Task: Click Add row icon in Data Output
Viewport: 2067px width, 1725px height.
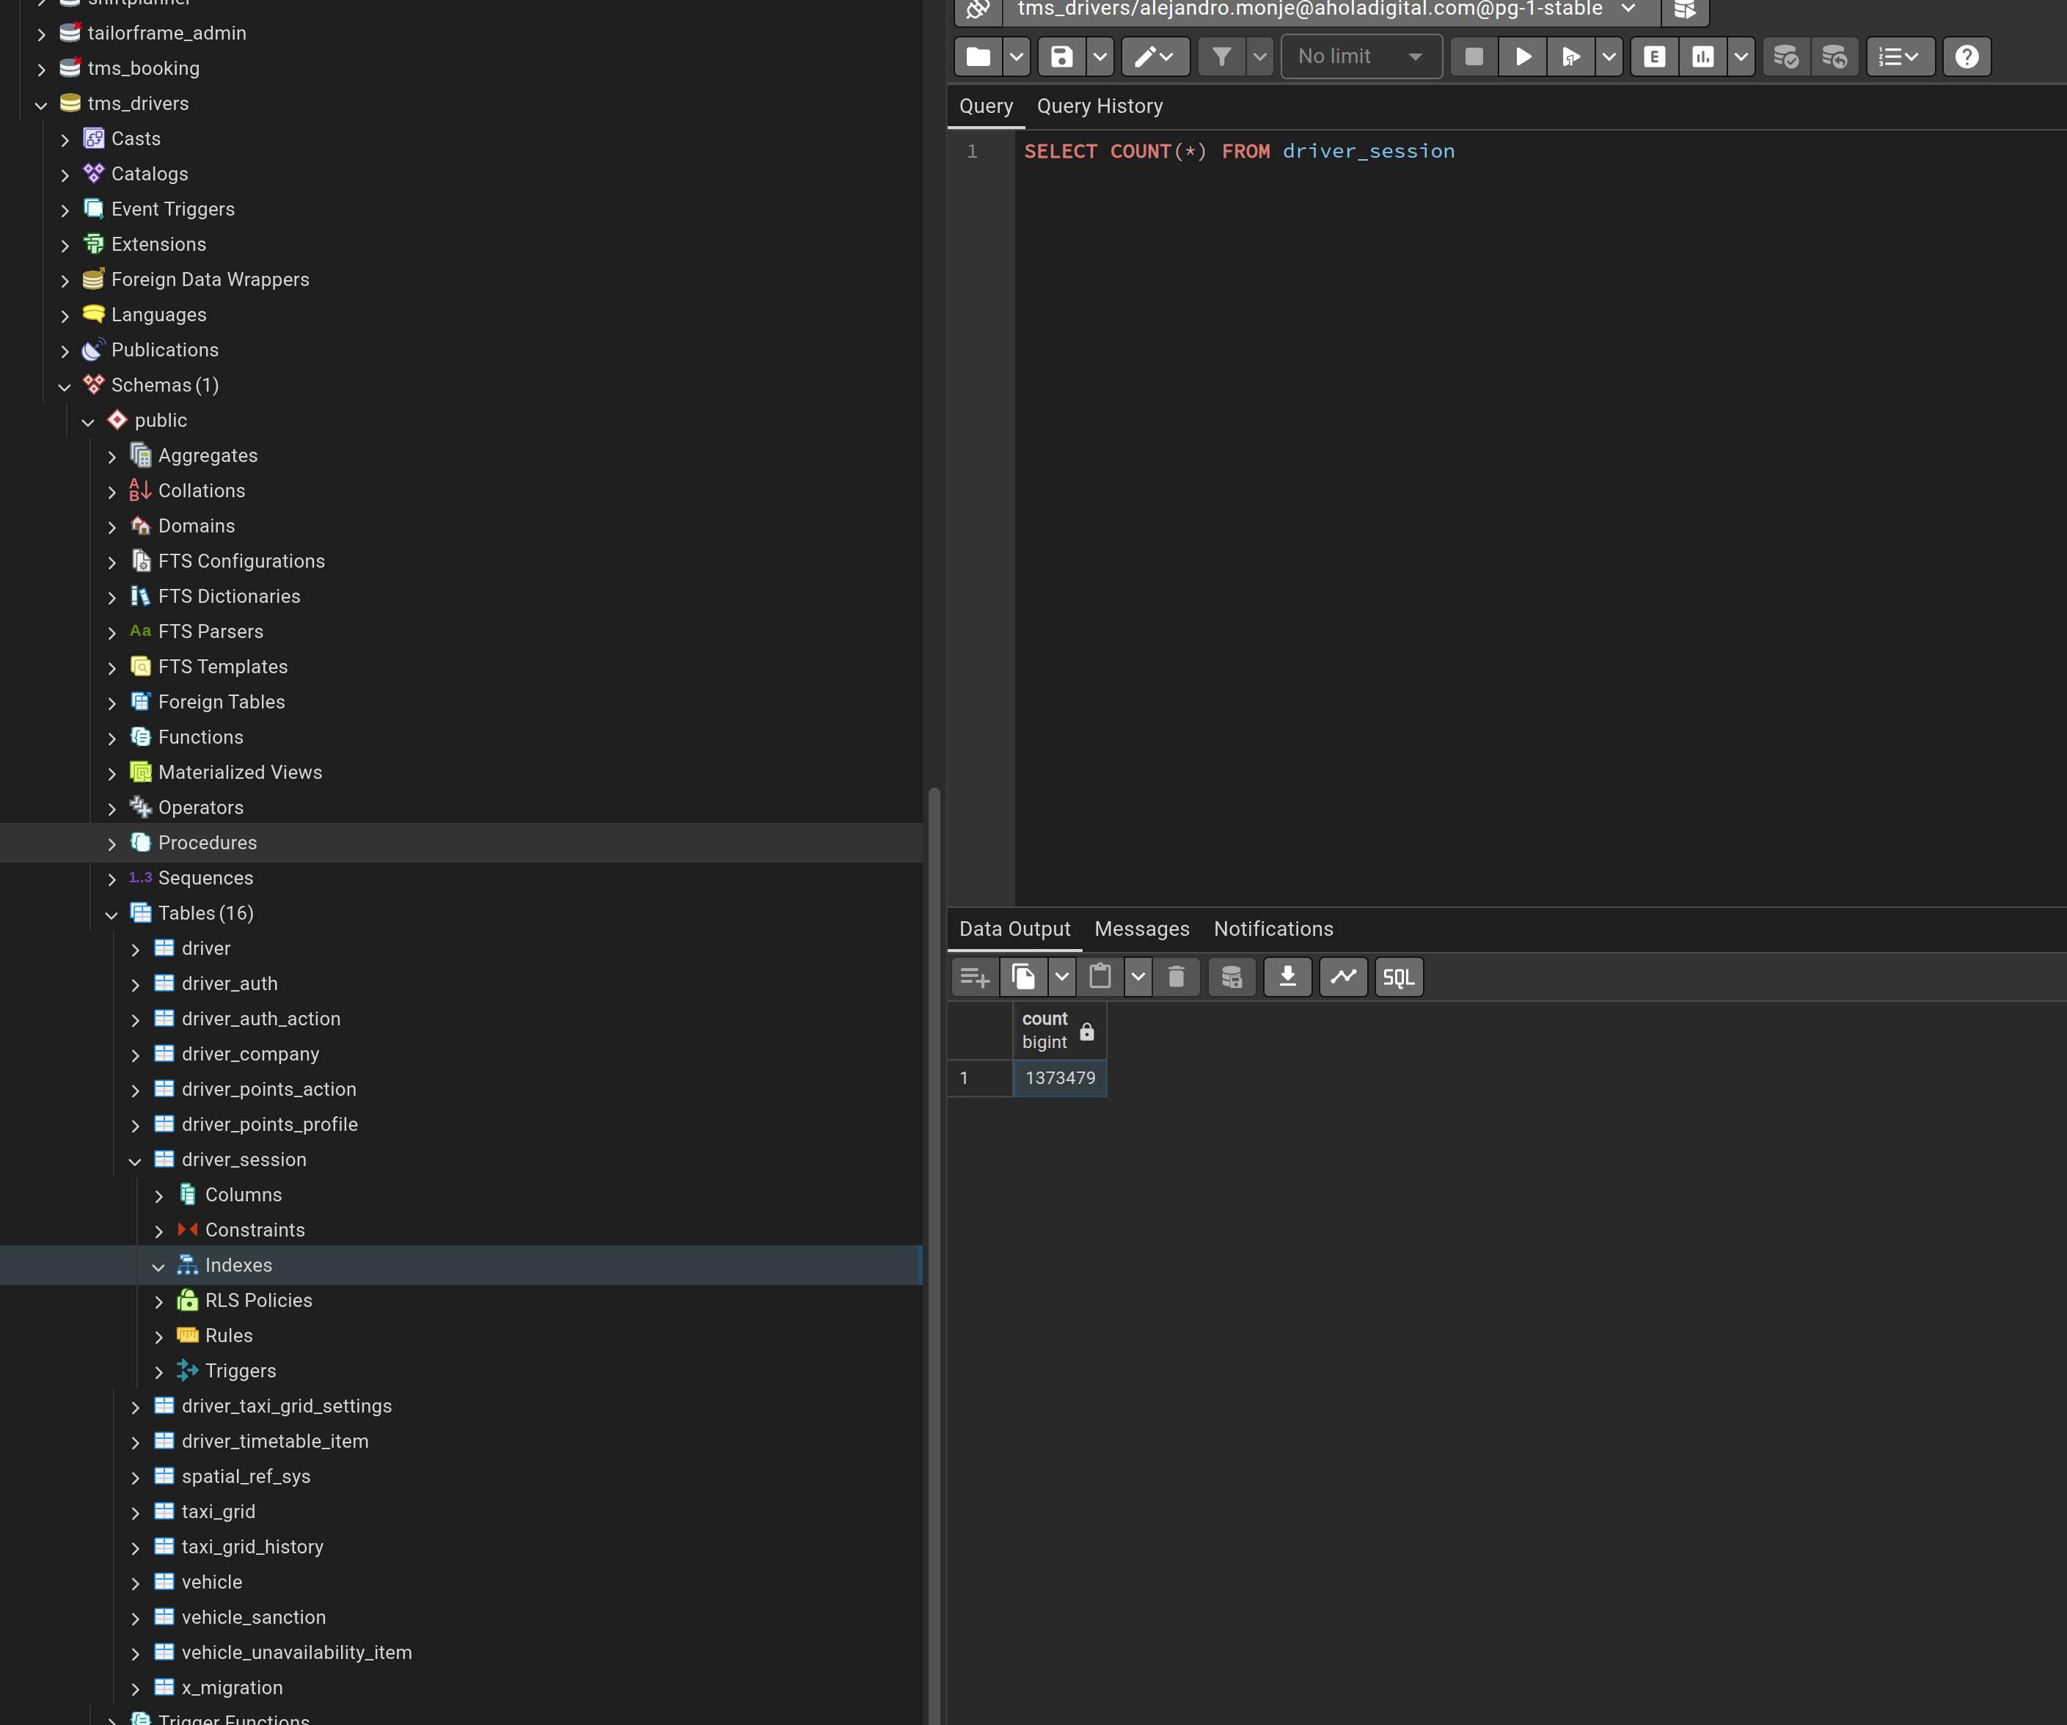Action: [974, 977]
